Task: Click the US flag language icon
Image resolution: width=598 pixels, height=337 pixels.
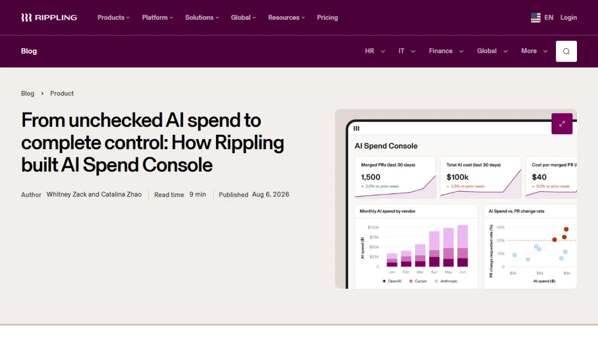Action: pyautogui.click(x=535, y=18)
